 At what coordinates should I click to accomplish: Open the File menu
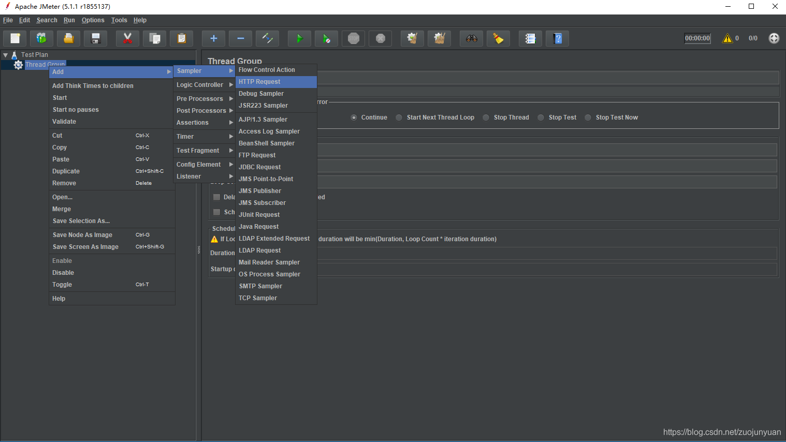coord(8,20)
